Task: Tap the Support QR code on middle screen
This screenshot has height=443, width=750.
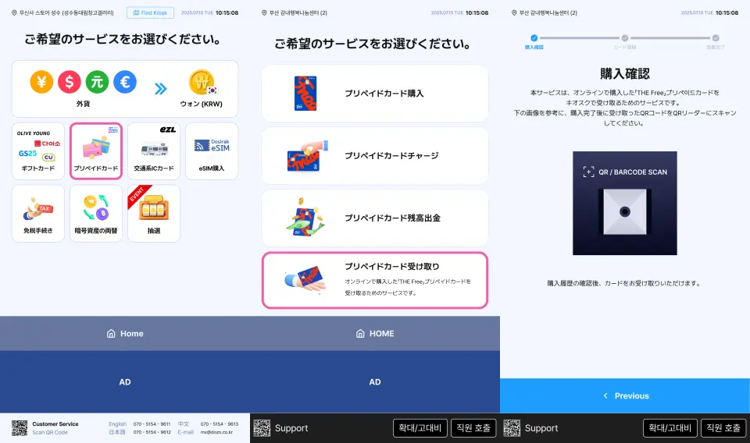Action: tap(262, 428)
